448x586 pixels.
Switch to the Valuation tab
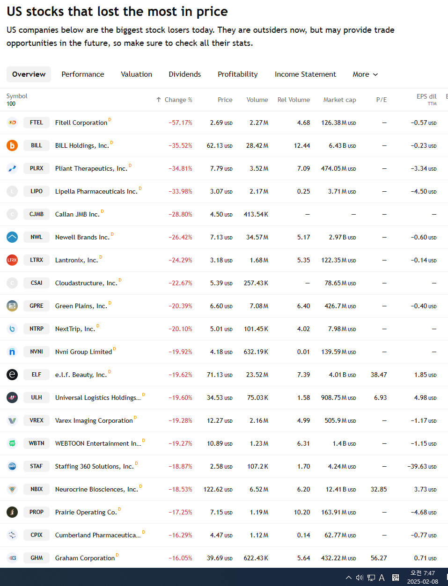137,74
